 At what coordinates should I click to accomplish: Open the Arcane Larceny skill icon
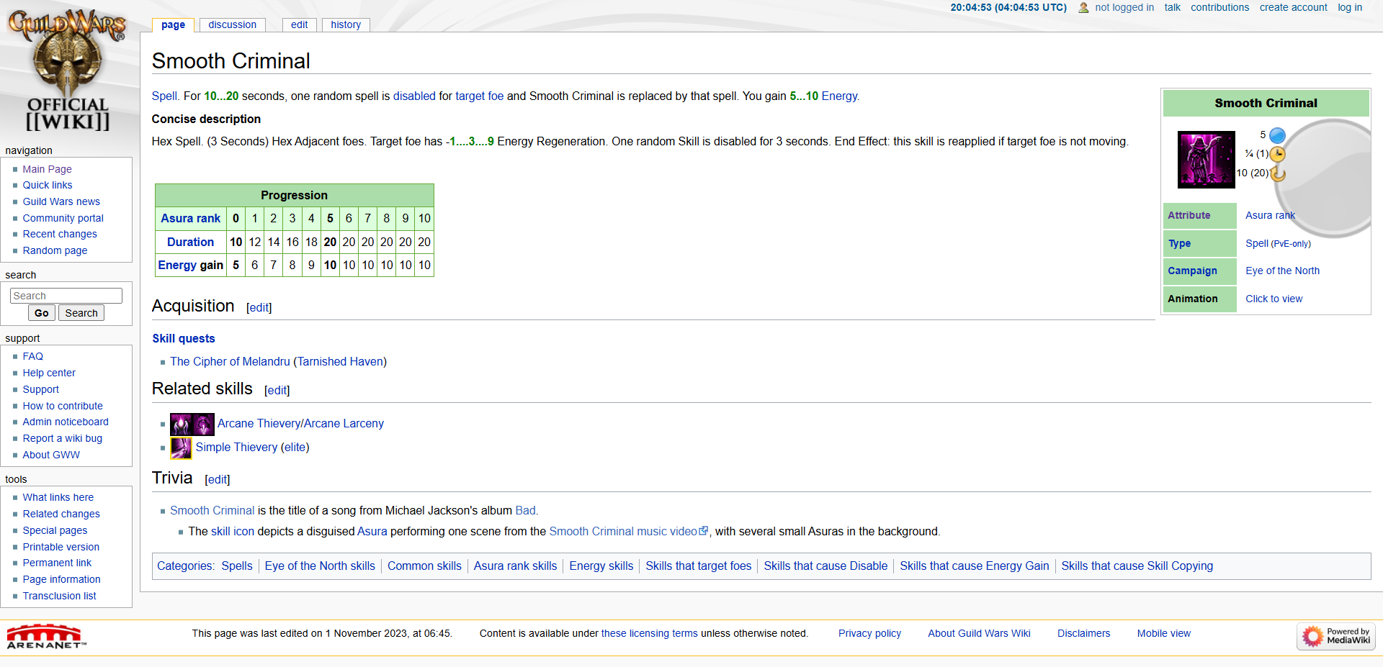(x=203, y=424)
